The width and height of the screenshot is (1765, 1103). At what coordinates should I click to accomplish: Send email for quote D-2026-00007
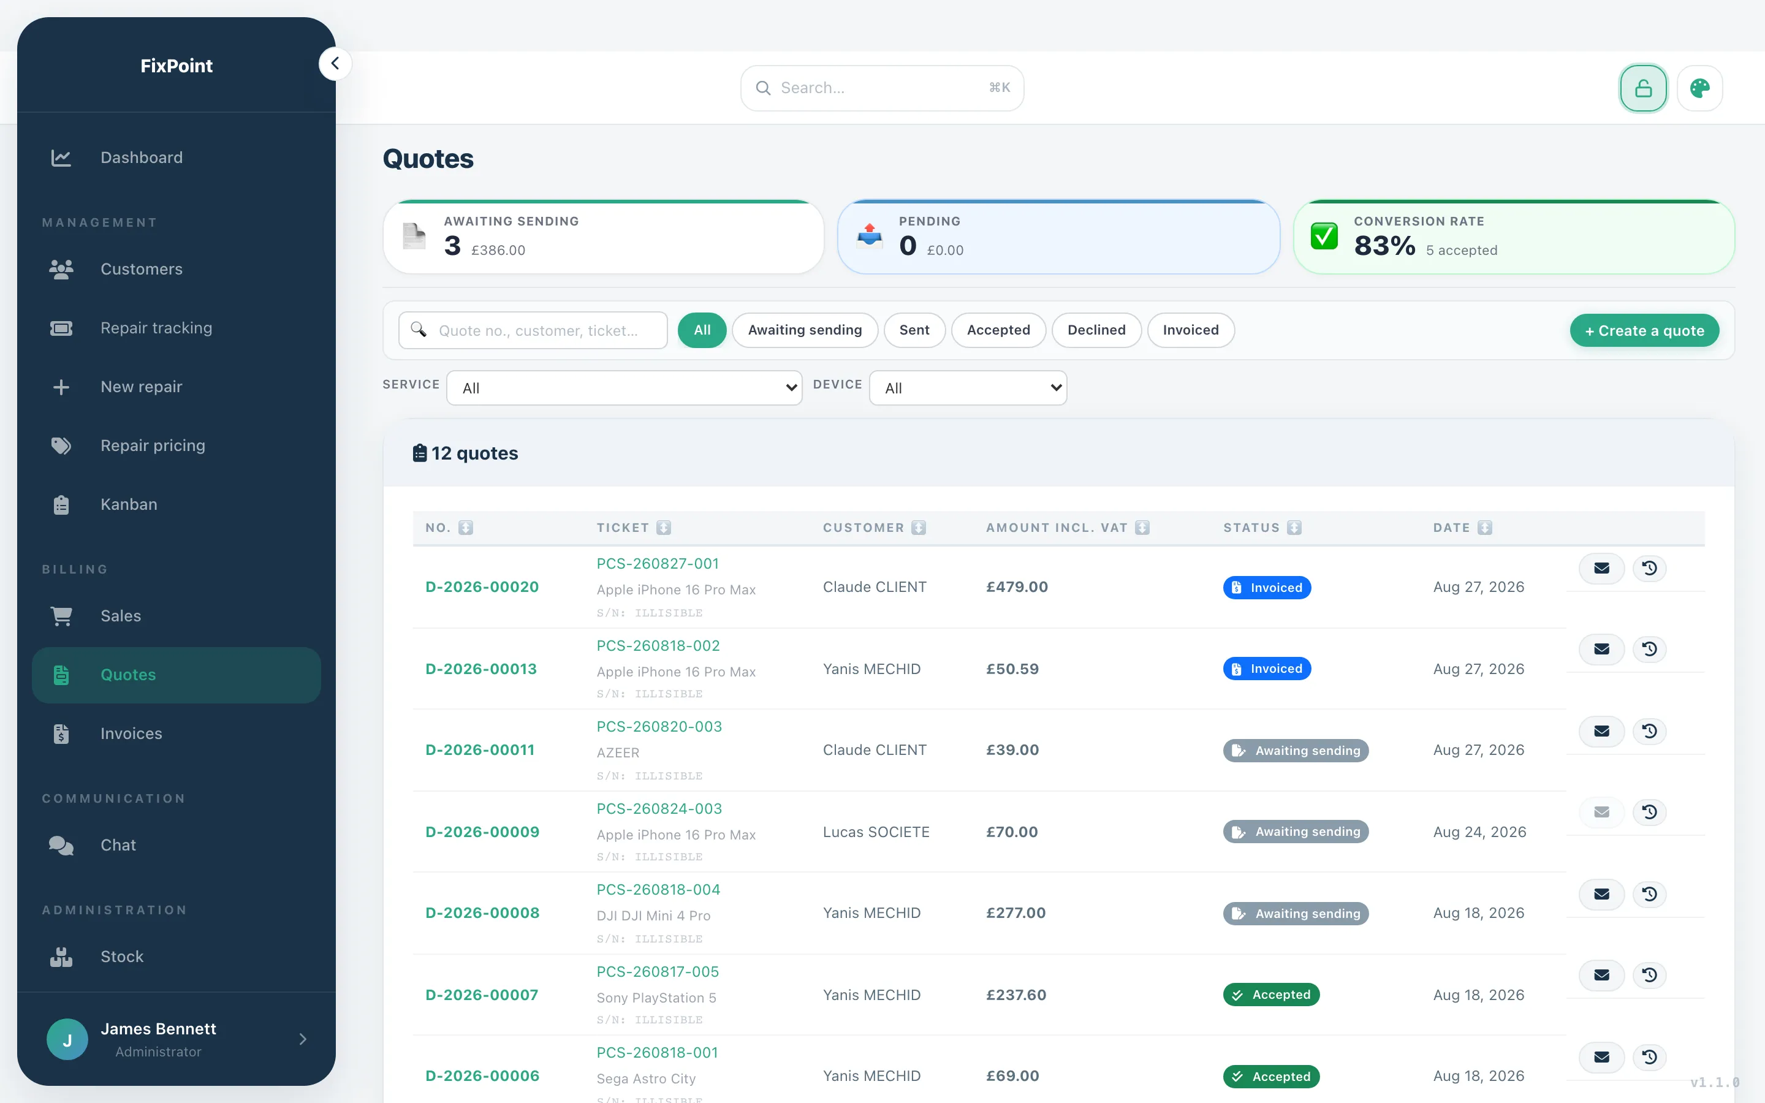coord(1601,976)
